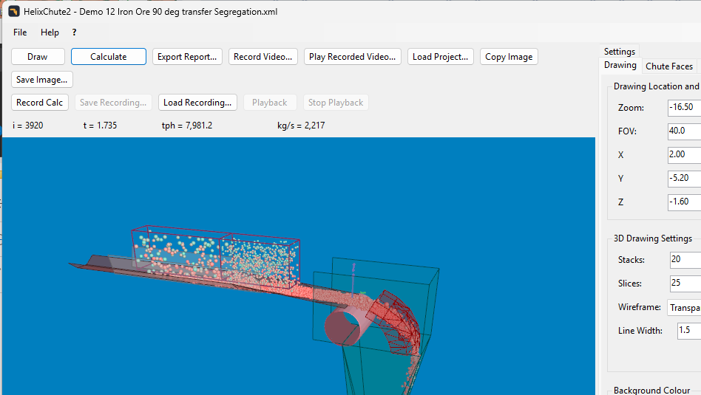Click the X location input field

[685, 155]
